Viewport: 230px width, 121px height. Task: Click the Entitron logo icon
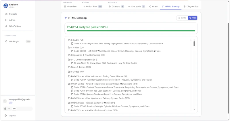tap(6, 5)
